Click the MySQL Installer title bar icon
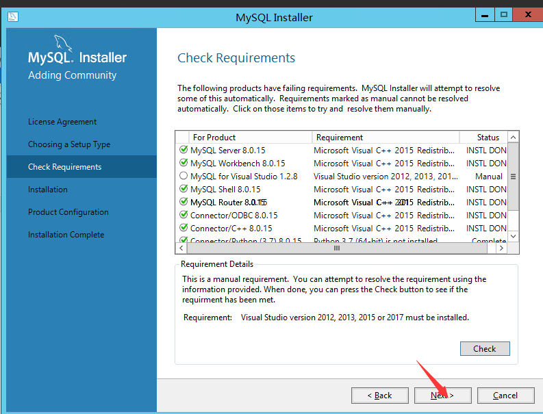This screenshot has height=414, width=543. [13, 16]
